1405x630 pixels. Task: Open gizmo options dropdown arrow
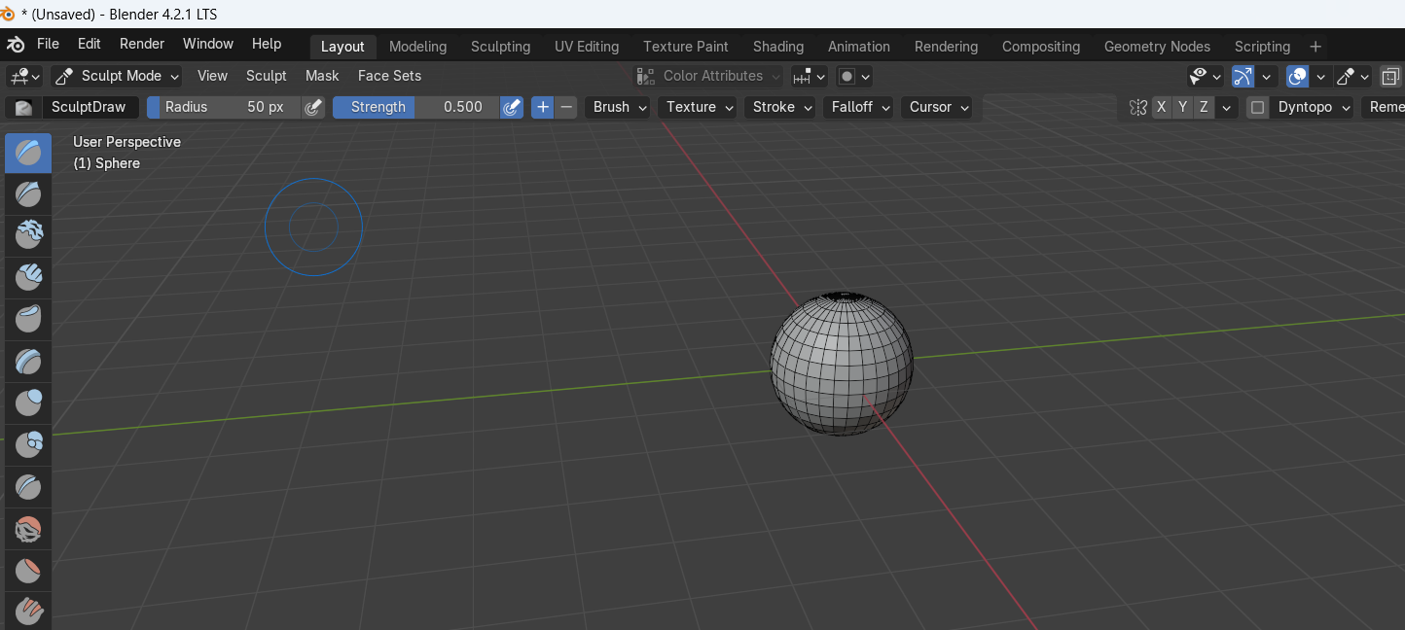coord(1266,76)
